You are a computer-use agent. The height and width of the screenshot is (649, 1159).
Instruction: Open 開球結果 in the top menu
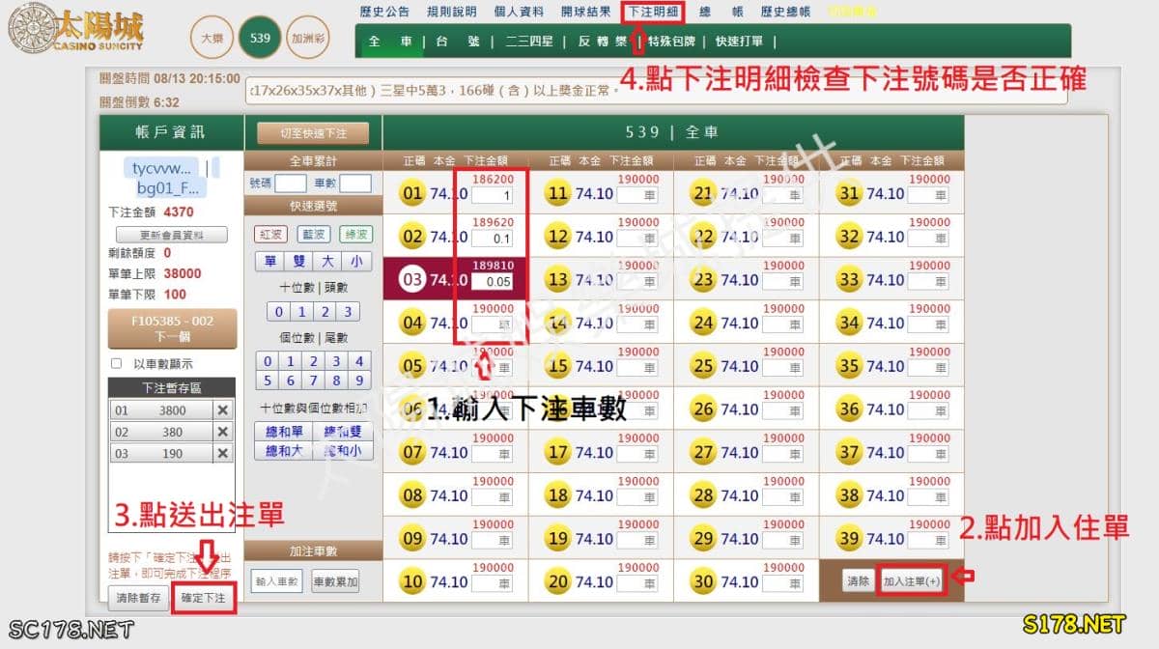[585, 13]
